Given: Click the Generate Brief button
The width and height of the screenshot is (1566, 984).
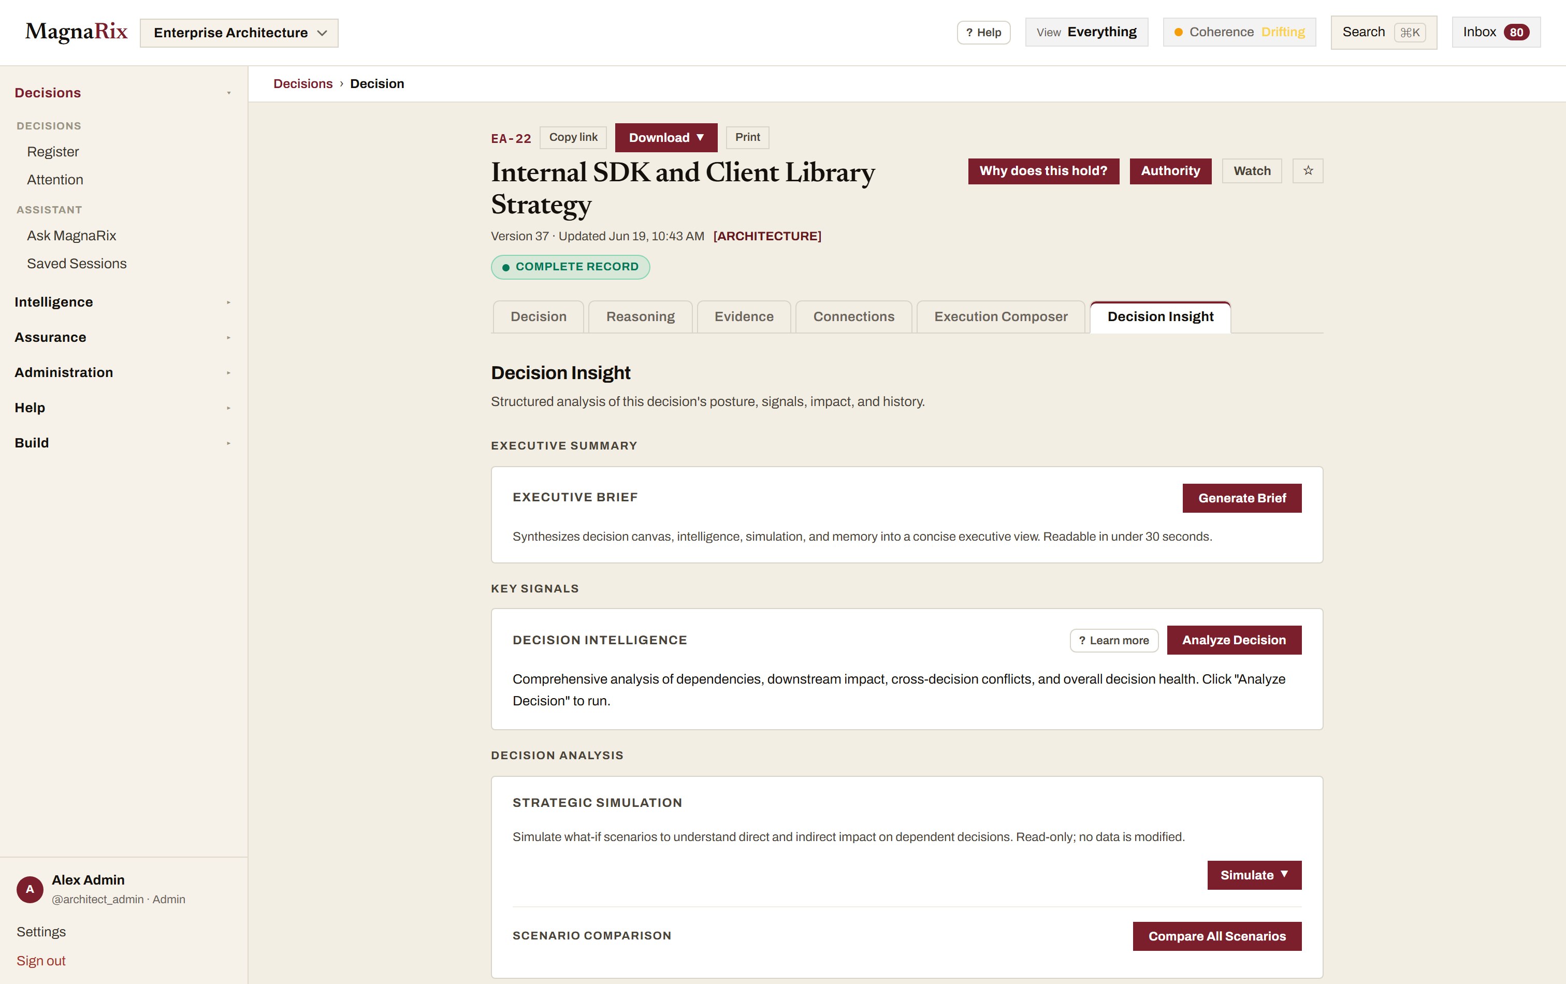Looking at the screenshot, I should click(x=1241, y=498).
